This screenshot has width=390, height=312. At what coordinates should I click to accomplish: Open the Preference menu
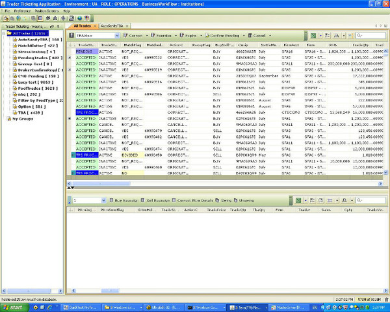[22, 11]
